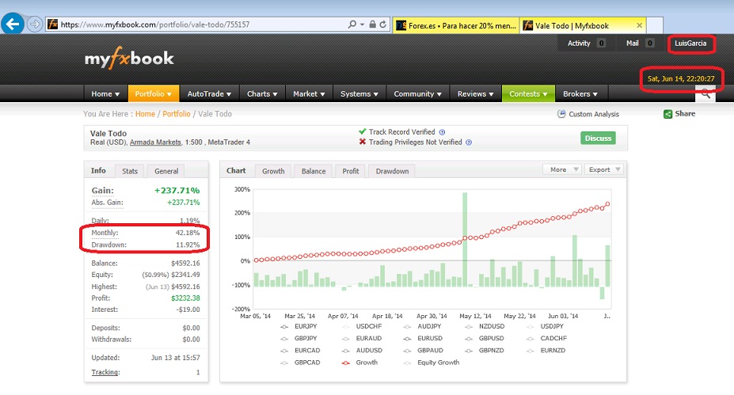Click info icon beside Track Record Verified

tap(442, 132)
